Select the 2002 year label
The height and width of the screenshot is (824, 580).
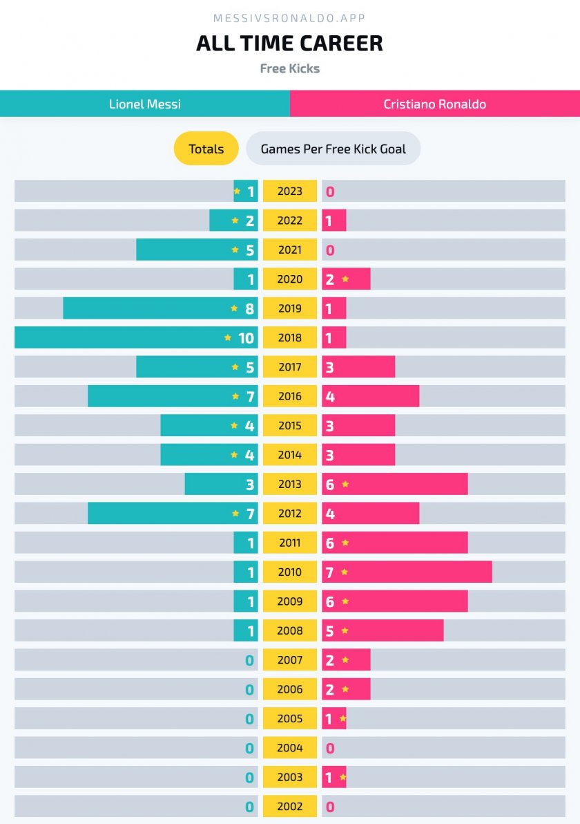point(290,807)
